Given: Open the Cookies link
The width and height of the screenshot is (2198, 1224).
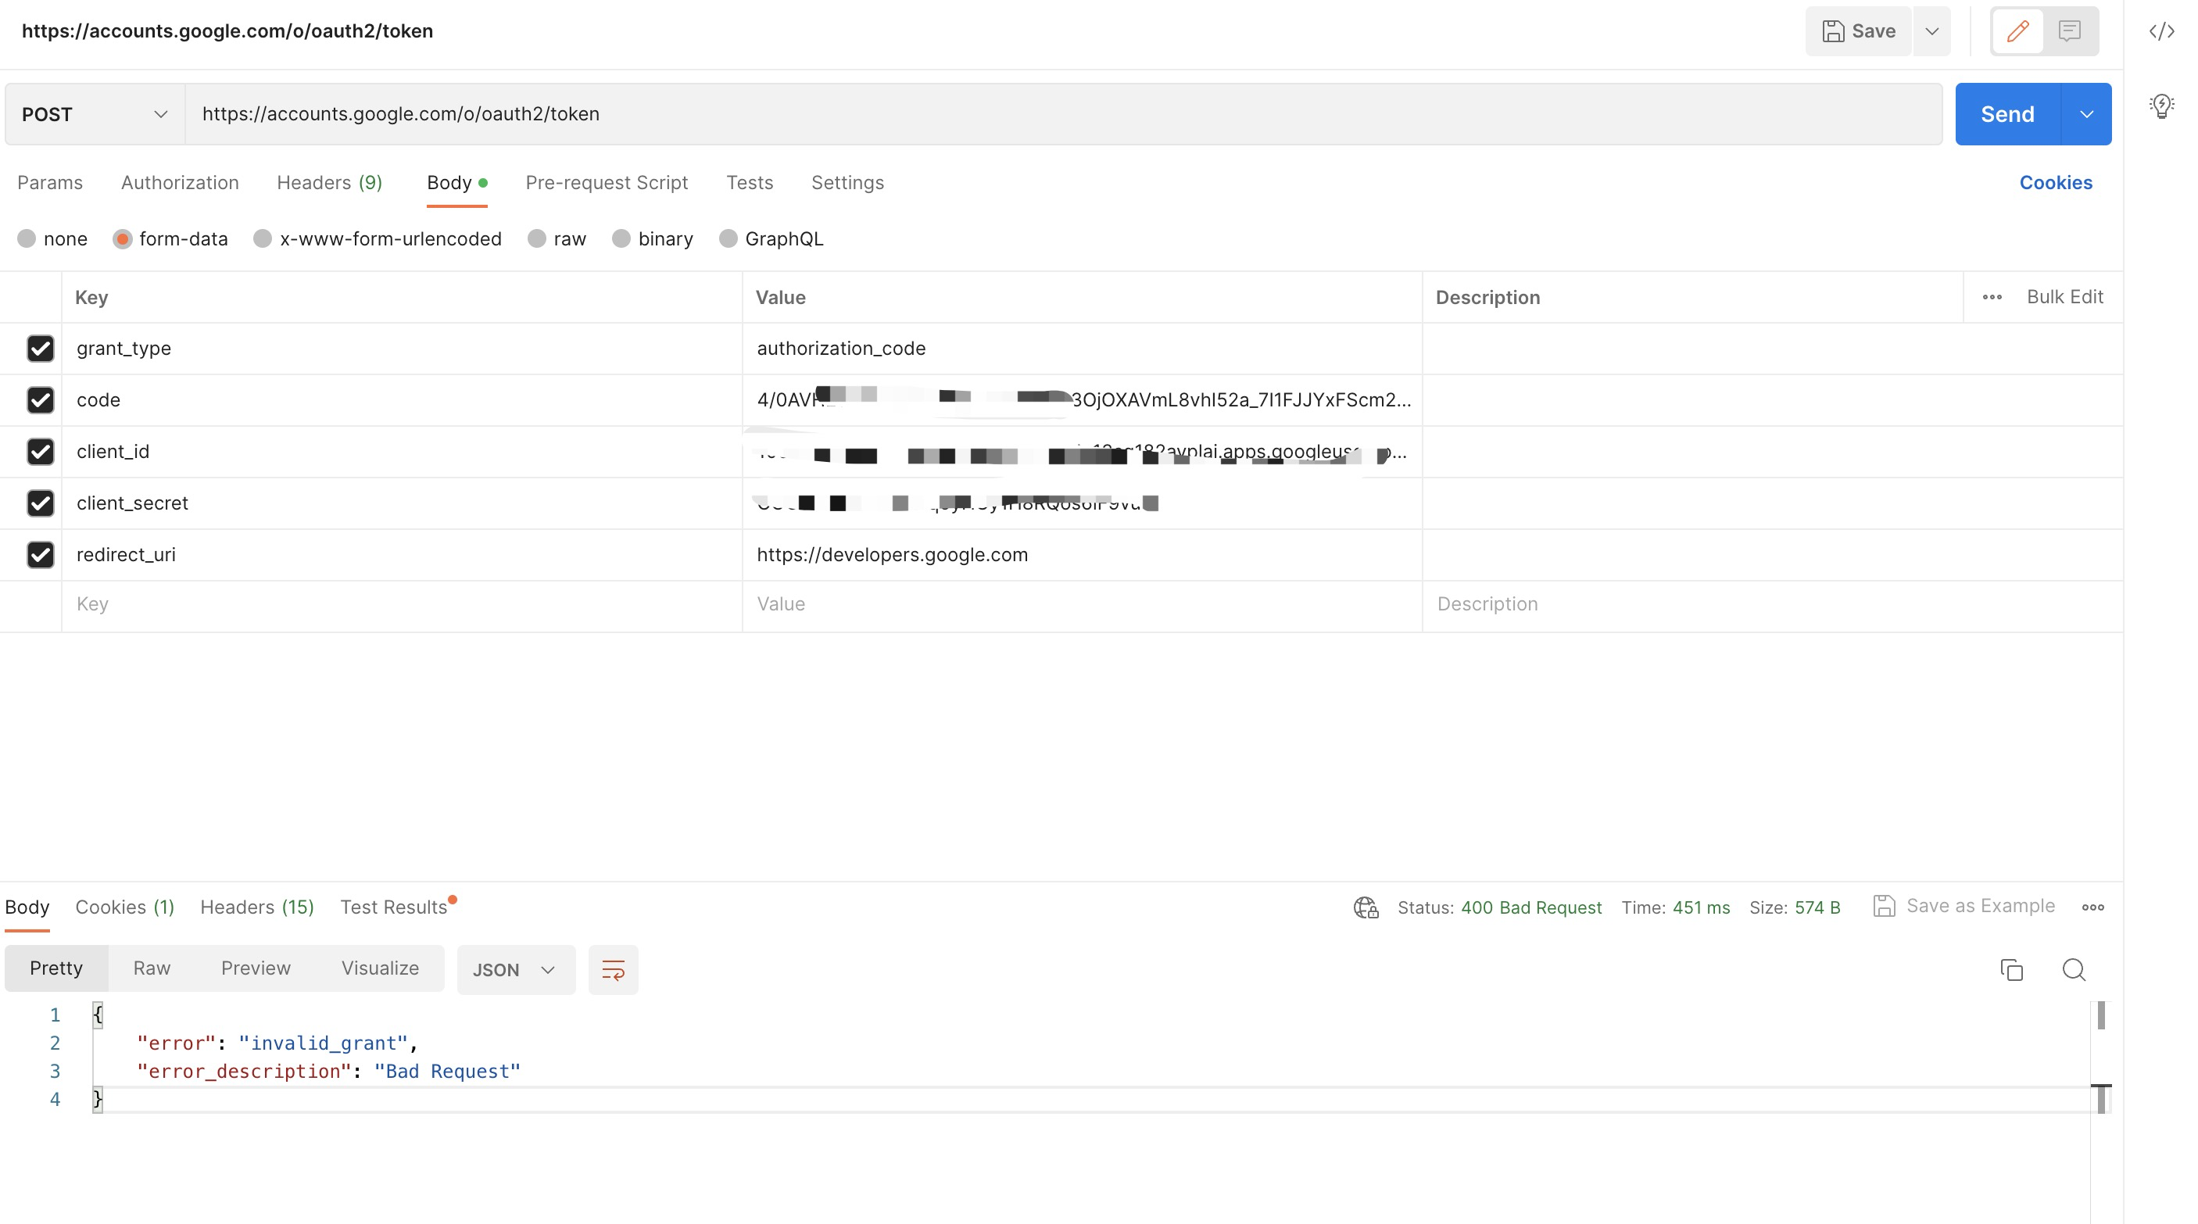Looking at the screenshot, I should (2055, 183).
